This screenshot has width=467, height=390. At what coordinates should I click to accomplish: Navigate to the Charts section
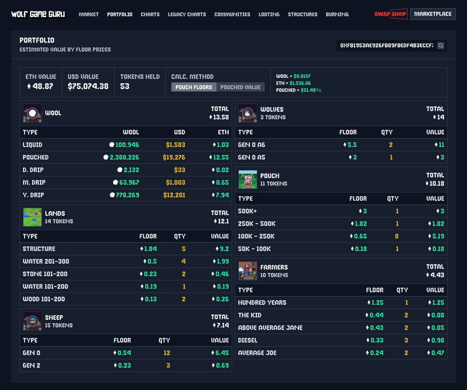coord(150,14)
